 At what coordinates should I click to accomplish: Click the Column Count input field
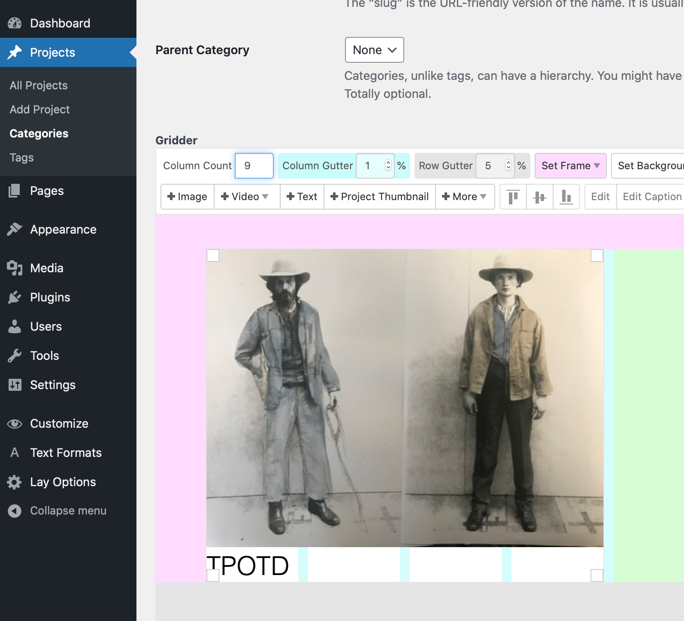pyautogui.click(x=254, y=166)
